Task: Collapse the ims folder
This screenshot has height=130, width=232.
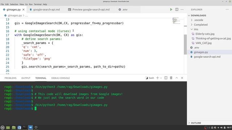Action: point(196,29)
